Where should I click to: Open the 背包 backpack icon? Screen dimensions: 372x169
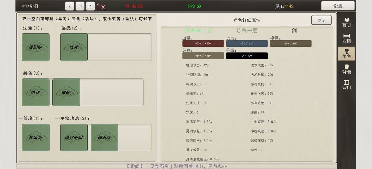(347, 69)
